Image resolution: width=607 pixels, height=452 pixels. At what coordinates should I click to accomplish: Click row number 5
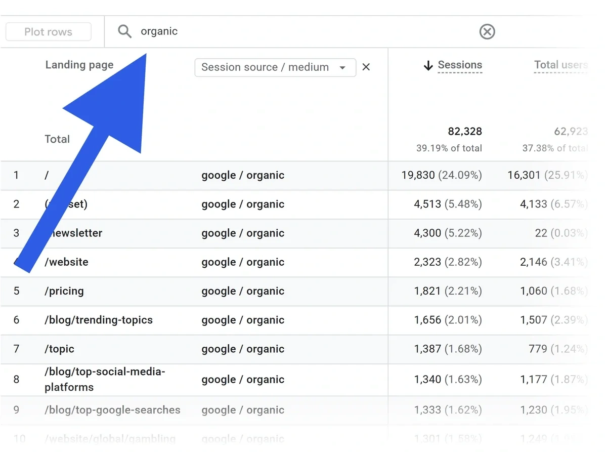[x=16, y=291]
